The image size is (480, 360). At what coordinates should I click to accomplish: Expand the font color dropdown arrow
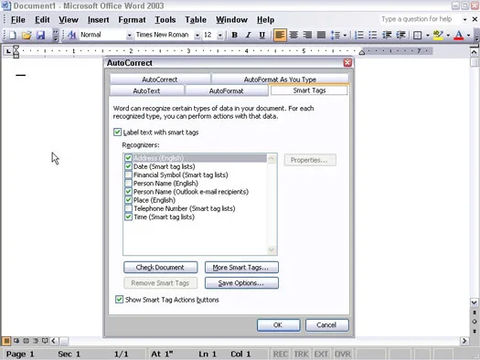click(x=468, y=35)
